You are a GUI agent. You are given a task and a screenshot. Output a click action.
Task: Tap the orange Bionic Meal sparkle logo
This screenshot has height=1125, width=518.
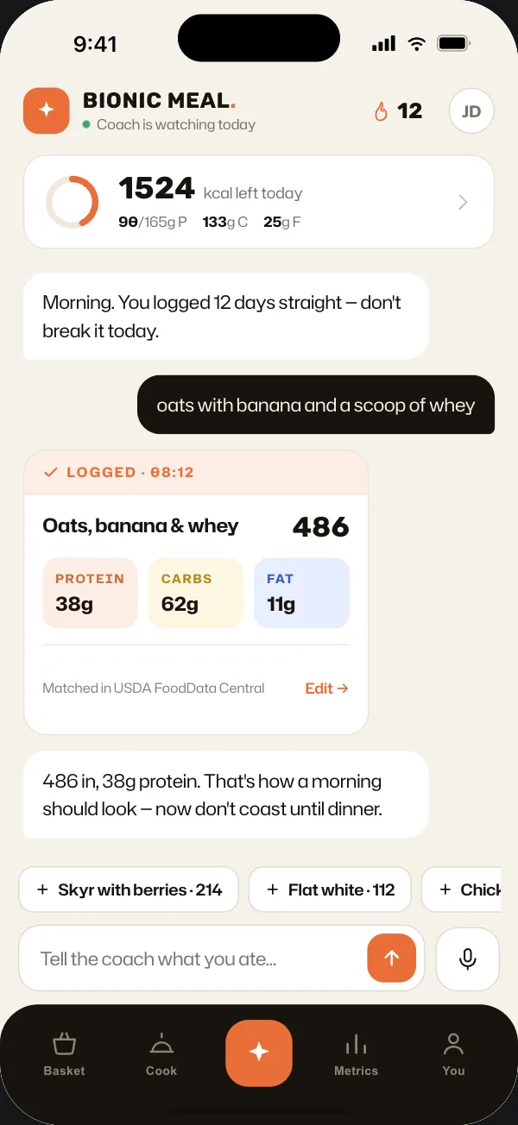pyautogui.click(x=47, y=111)
